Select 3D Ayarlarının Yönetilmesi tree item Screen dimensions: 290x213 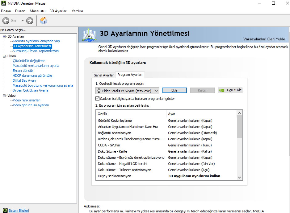click(x=32, y=46)
